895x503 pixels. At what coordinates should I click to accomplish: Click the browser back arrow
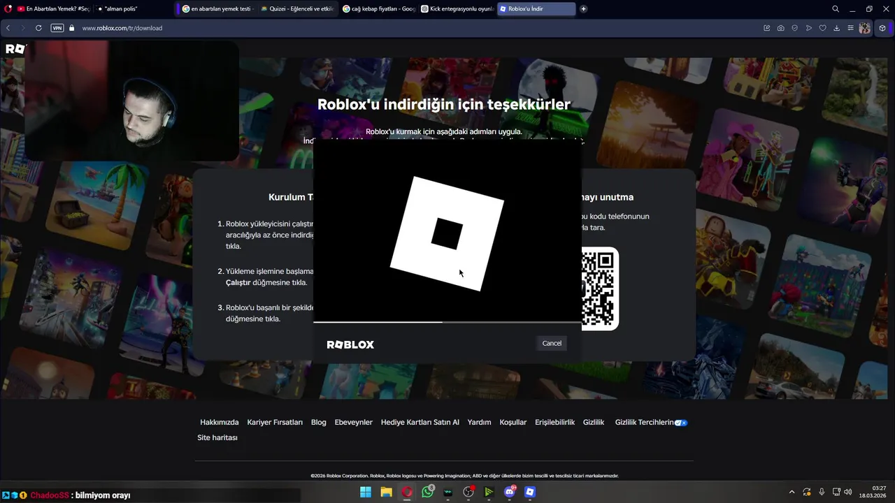click(x=8, y=28)
